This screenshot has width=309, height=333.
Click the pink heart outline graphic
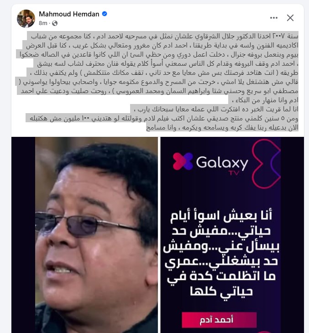[x=266, y=163]
